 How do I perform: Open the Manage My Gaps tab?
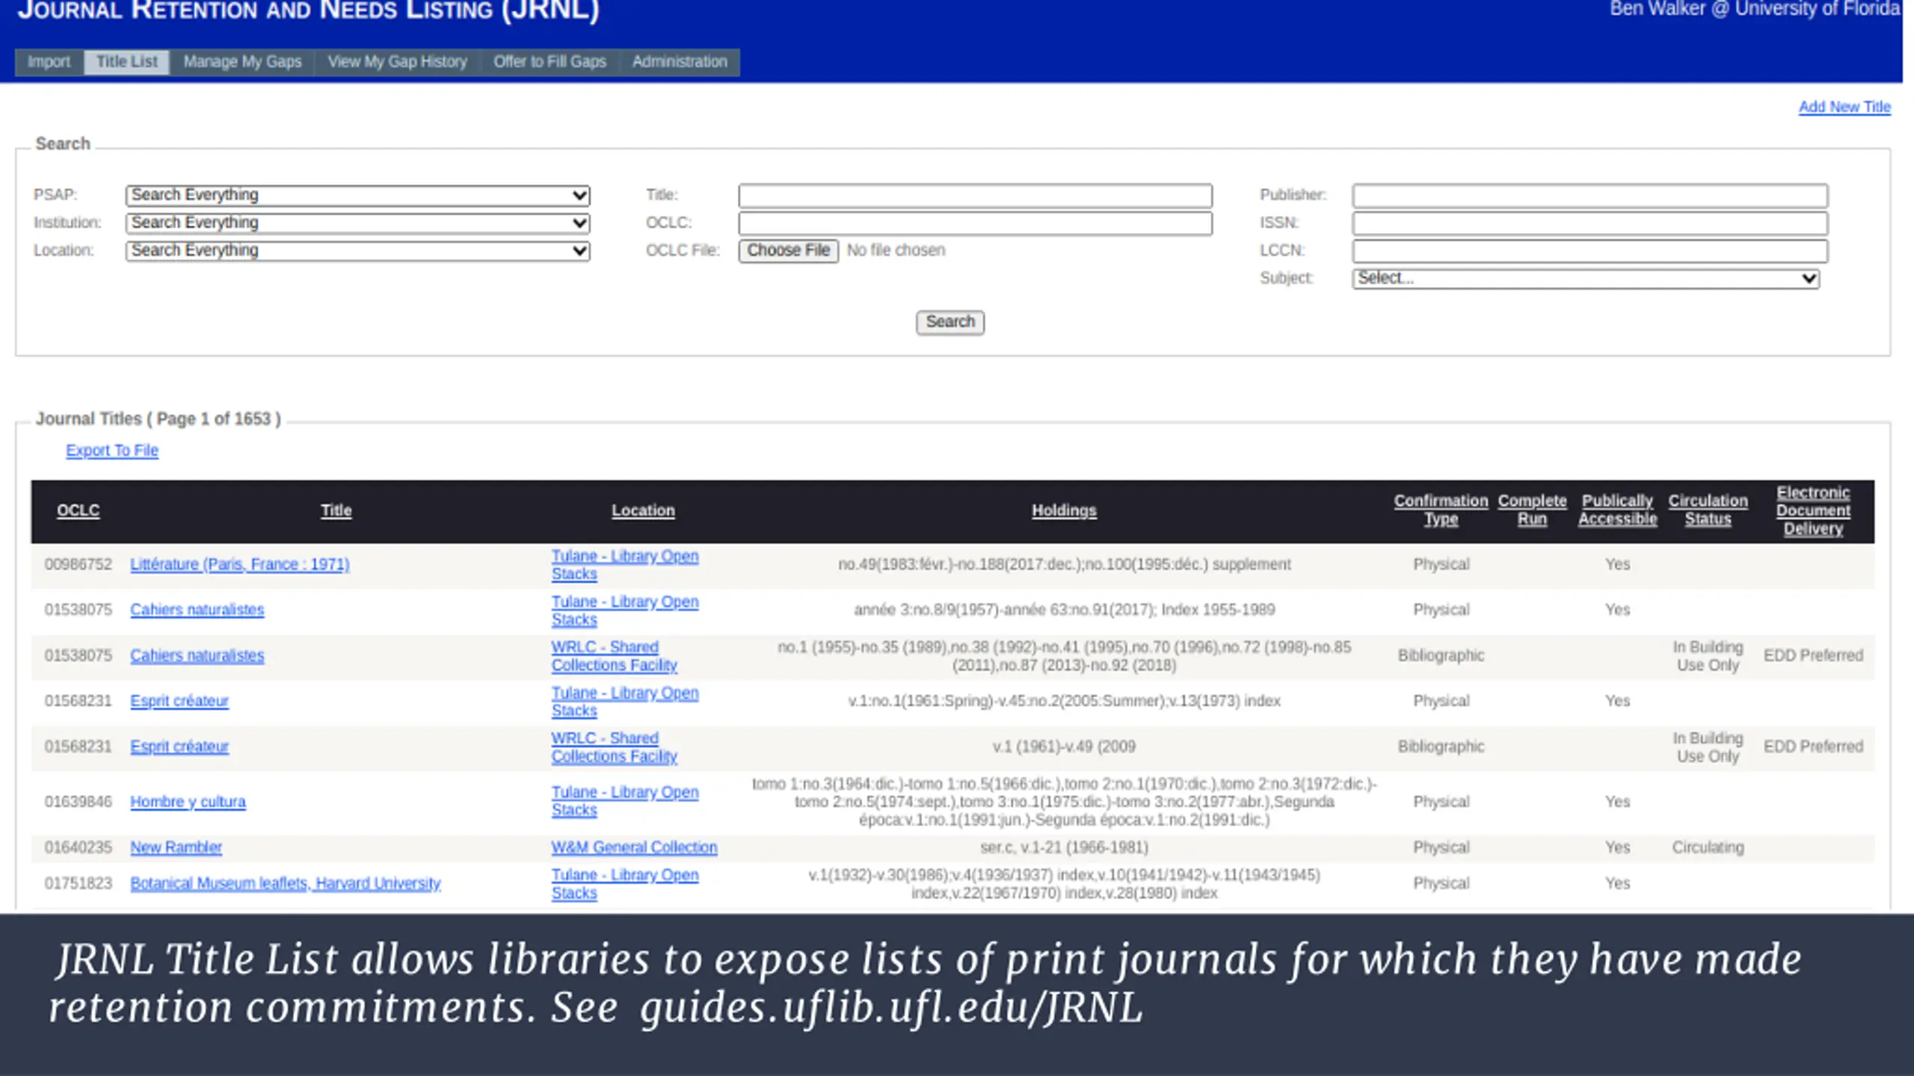click(x=242, y=62)
